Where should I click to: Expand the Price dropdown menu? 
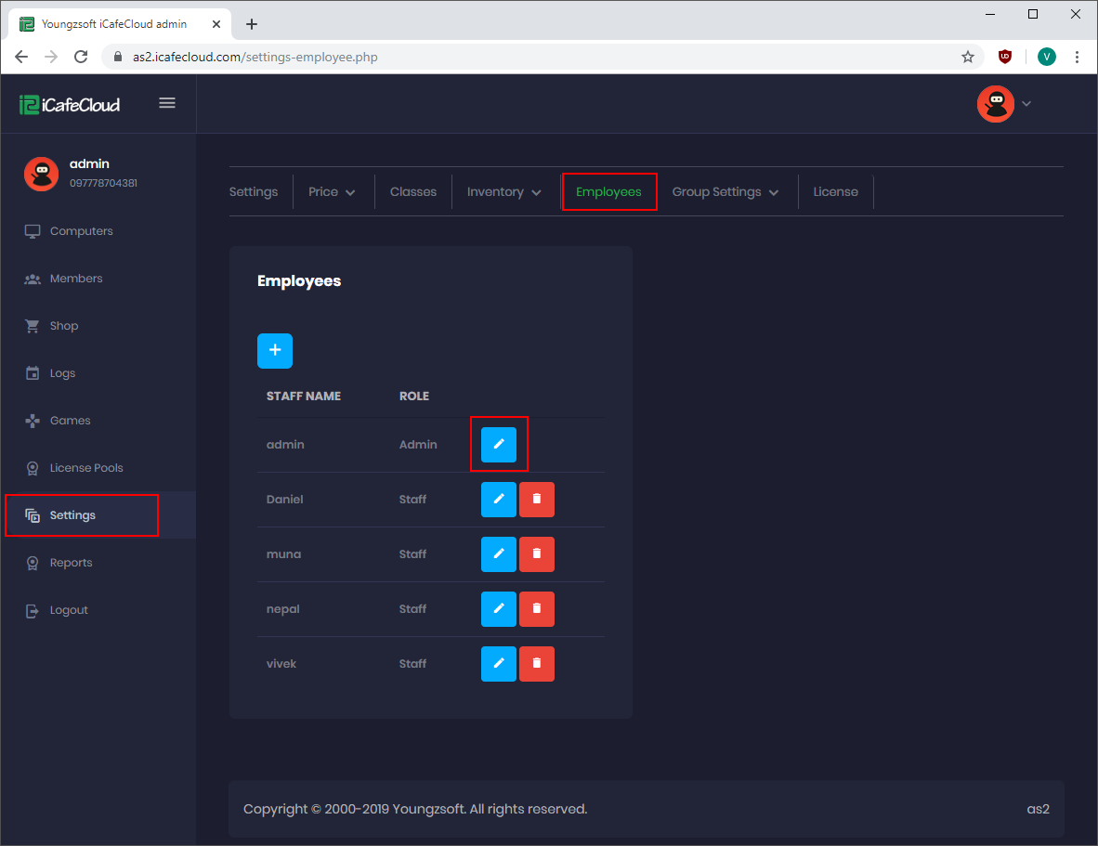[332, 192]
